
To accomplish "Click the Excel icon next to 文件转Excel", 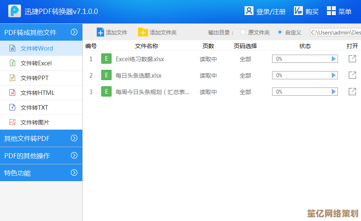I will 12,63.
